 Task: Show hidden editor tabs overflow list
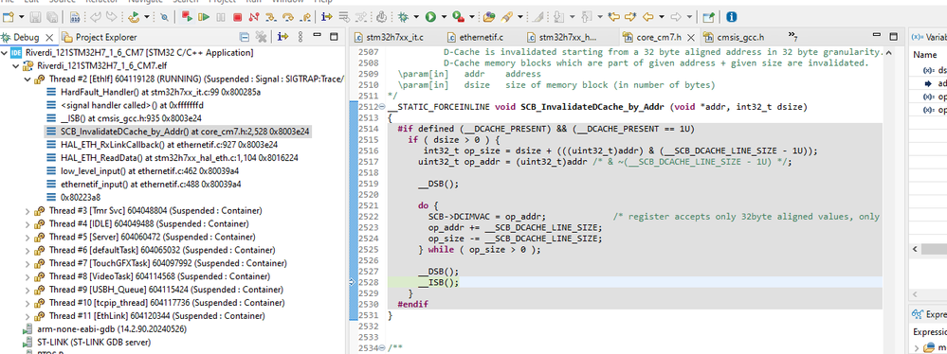click(793, 38)
